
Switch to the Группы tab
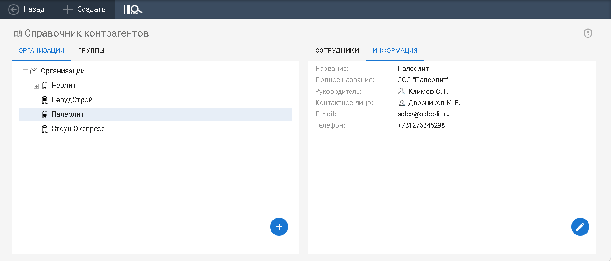coord(92,50)
